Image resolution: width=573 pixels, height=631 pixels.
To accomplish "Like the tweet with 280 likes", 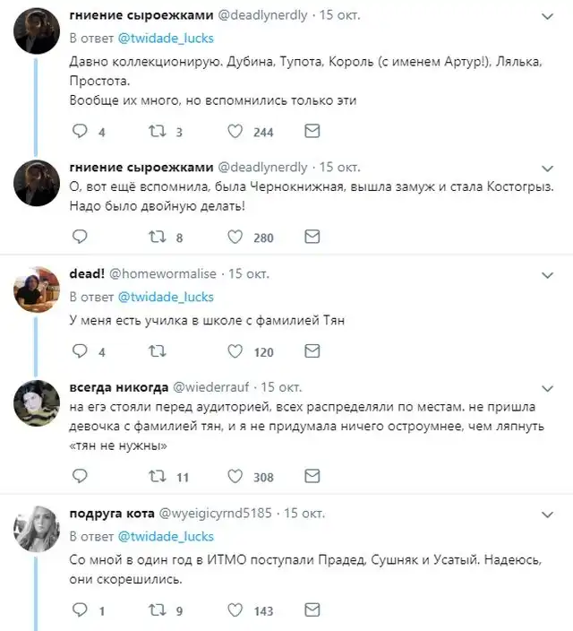I will pos(235,238).
